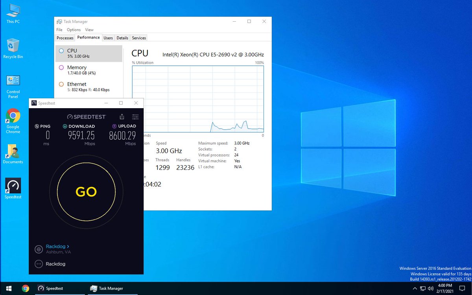
Task: Click the network icon in system tray
Action: pyautogui.click(x=422, y=288)
